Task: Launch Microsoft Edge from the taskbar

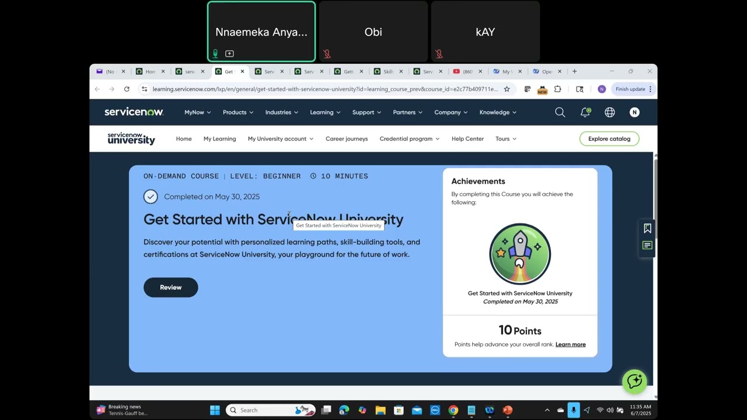Action: (x=344, y=410)
